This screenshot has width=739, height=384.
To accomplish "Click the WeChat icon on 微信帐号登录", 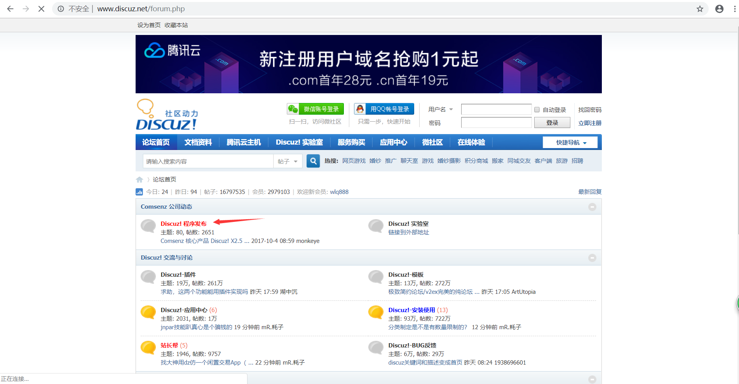I will [293, 109].
